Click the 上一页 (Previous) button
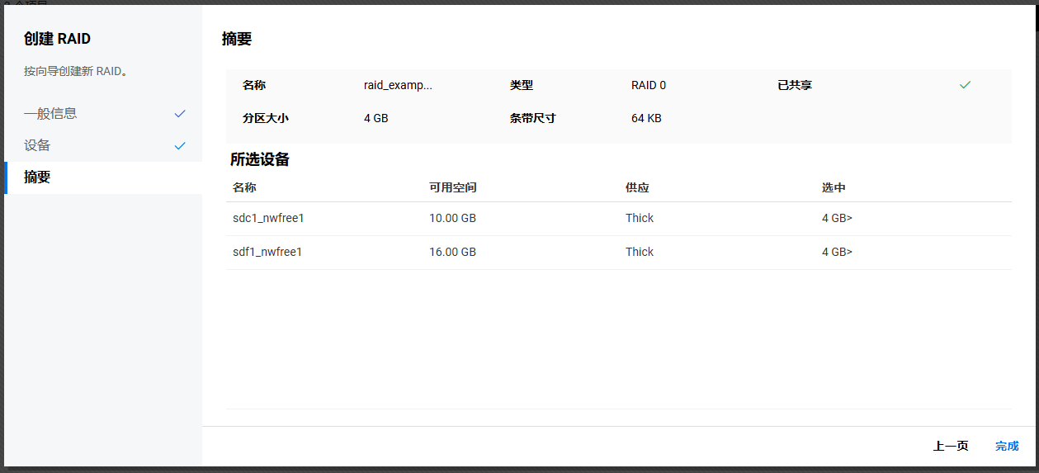This screenshot has width=1039, height=473. click(950, 446)
